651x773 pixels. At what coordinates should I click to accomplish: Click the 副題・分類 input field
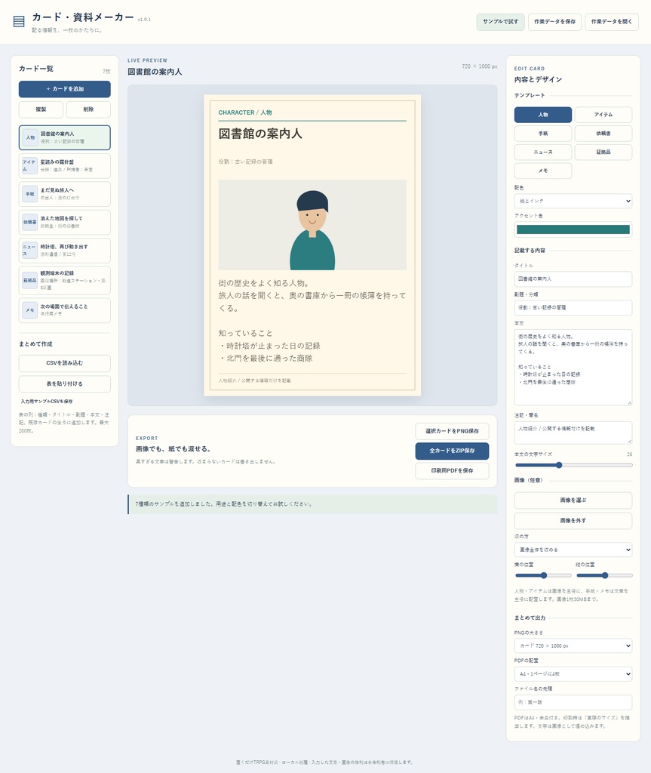point(573,308)
